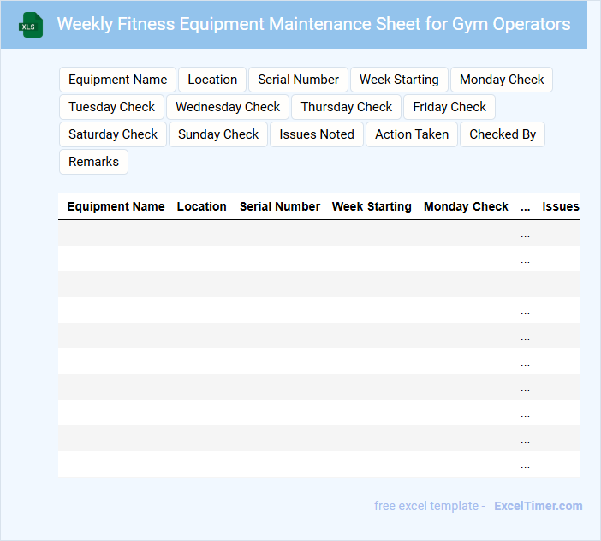Open the ExcelTimer.com link
Image resolution: width=601 pixels, height=541 pixels.
coord(539,506)
